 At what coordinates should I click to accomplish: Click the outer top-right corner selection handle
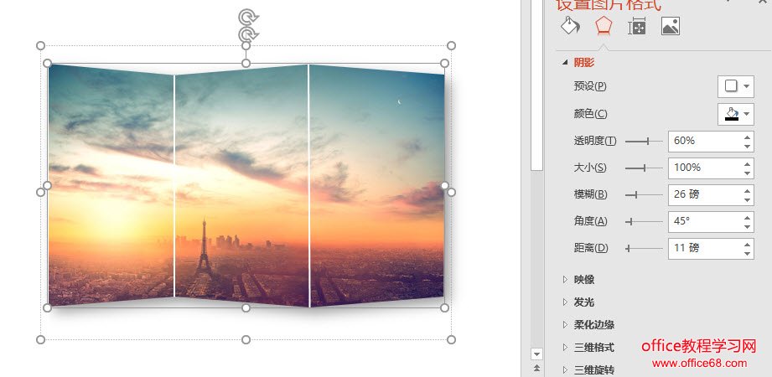(x=452, y=46)
